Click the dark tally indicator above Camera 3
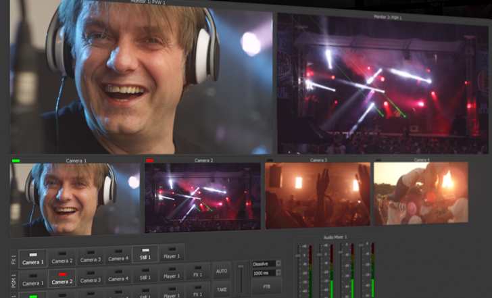The height and width of the screenshot is (298, 492). tap(270, 160)
